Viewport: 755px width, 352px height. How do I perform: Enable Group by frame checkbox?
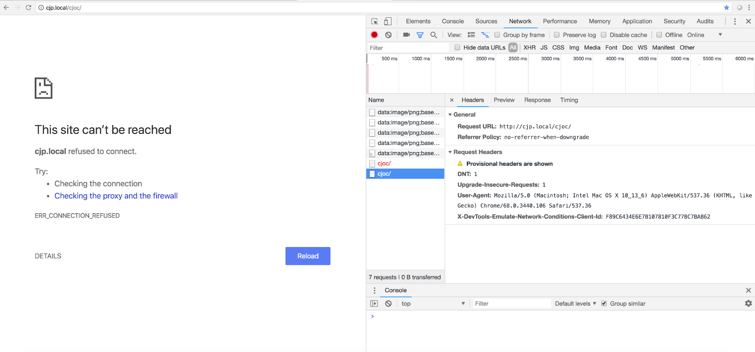pos(497,35)
